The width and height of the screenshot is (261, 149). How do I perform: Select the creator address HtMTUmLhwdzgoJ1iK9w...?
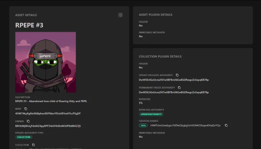185,125
